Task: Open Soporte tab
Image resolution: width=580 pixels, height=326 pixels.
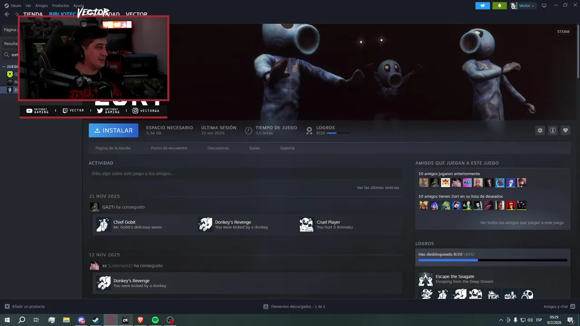Action: (x=287, y=148)
